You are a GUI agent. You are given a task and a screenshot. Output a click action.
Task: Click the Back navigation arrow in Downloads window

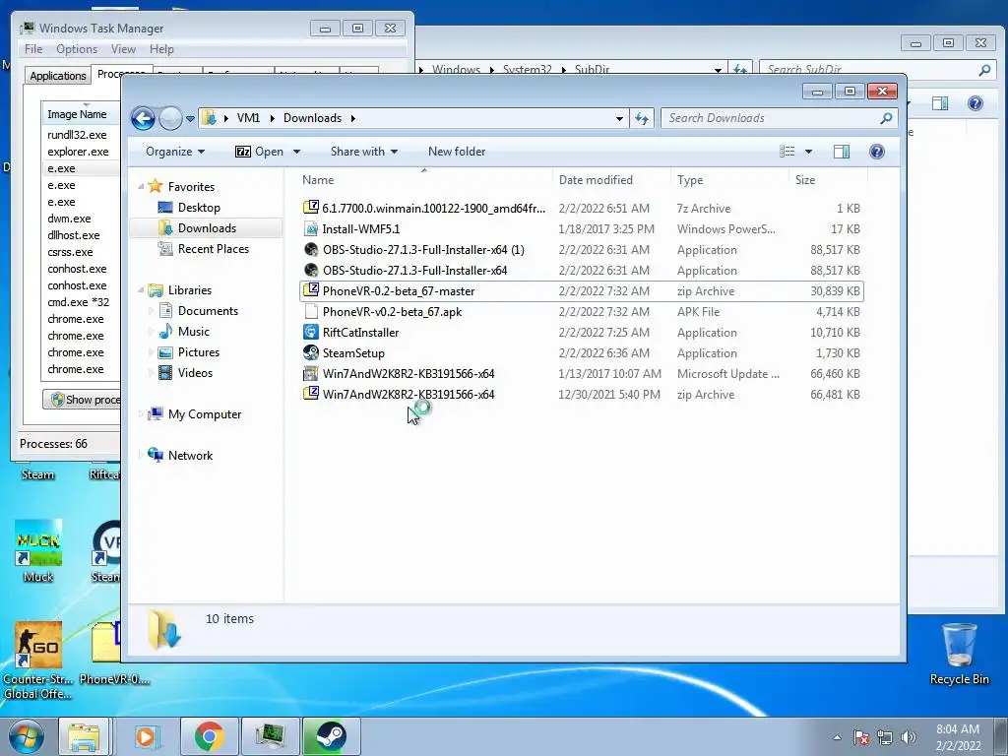(143, 118)
